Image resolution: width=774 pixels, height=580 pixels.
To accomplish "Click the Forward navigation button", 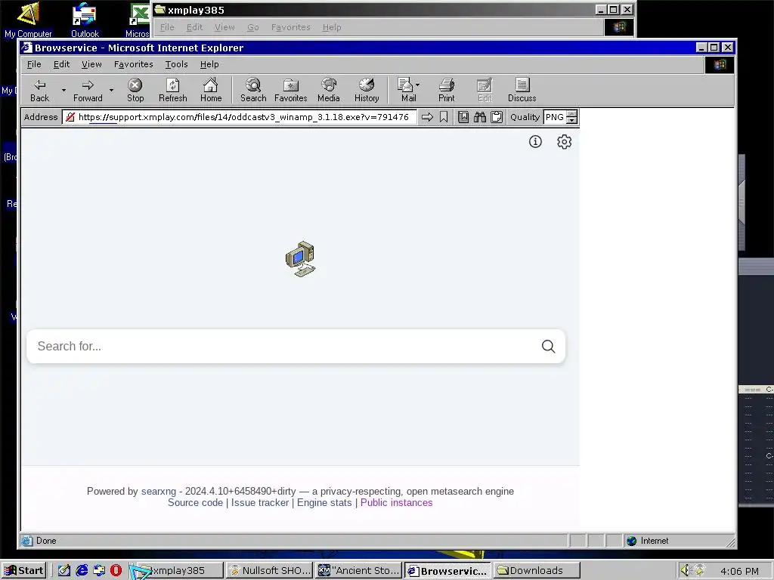I will [88, 91].
